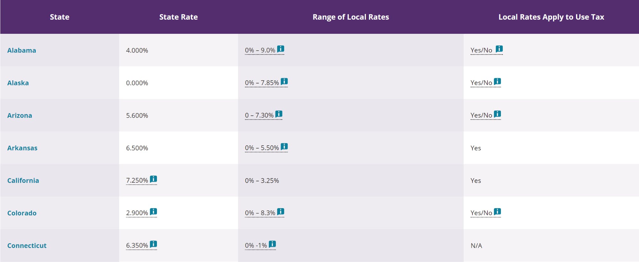Open the Alaska state link
The height and width of the screenshot is (262, 639).
[18, 83]
